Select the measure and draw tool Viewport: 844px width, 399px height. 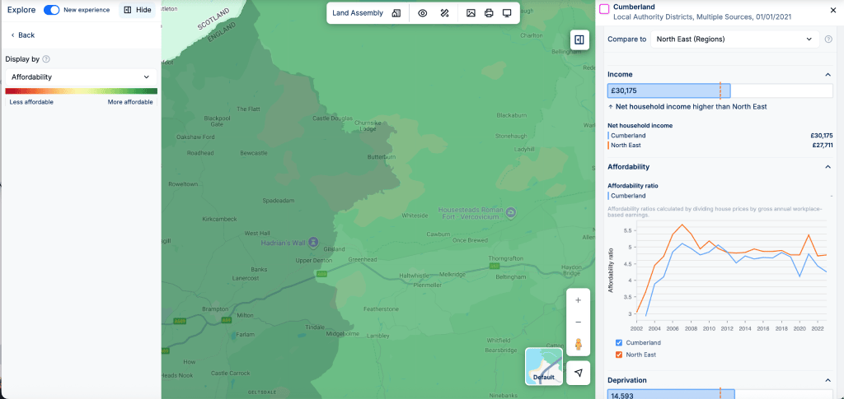445,13
